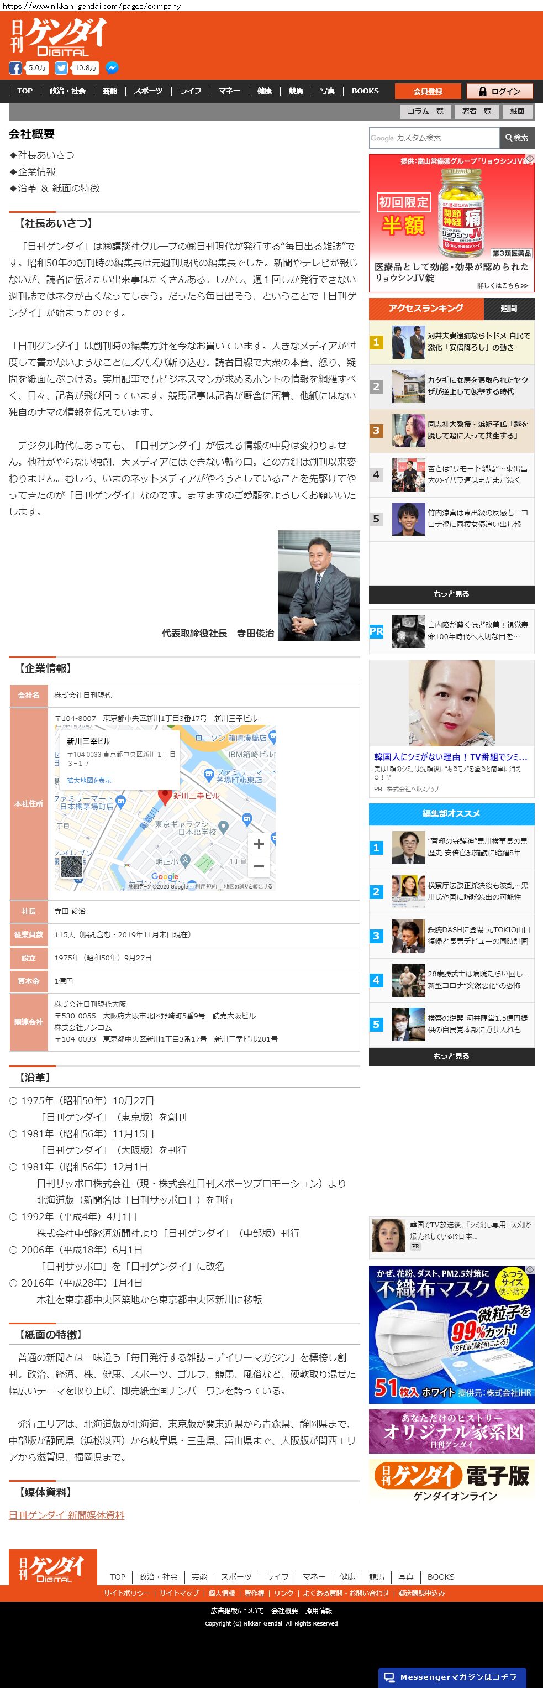Open the 健康 menu item

(x=265, y=91)
